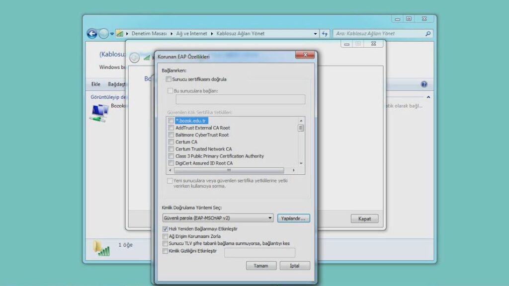
Task: Check 'Sunucu sertifikasını doğrula'
Action: point(169,79)
